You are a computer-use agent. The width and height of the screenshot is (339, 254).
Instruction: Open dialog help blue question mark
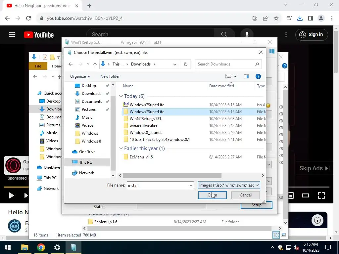click(258, 76)
